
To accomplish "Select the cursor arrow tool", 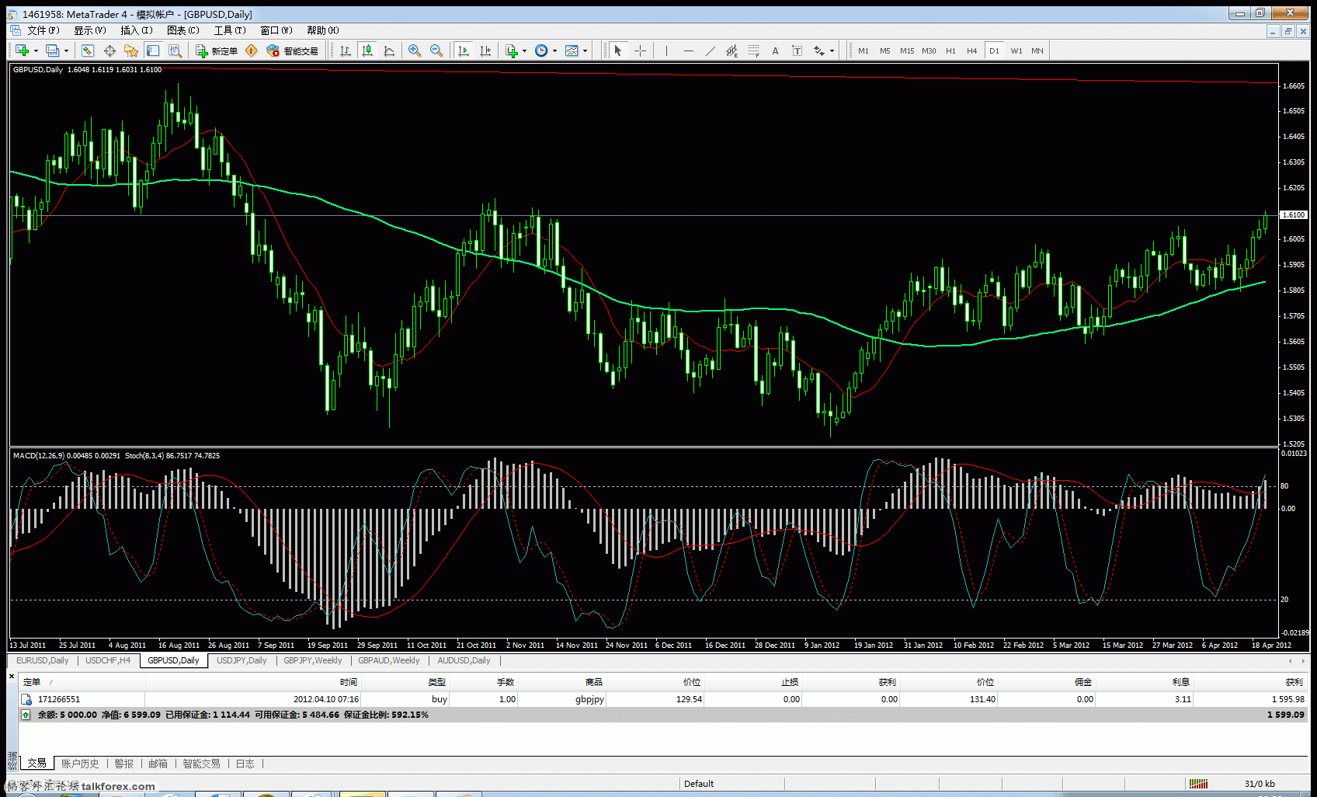I will [x=618, y=50].
